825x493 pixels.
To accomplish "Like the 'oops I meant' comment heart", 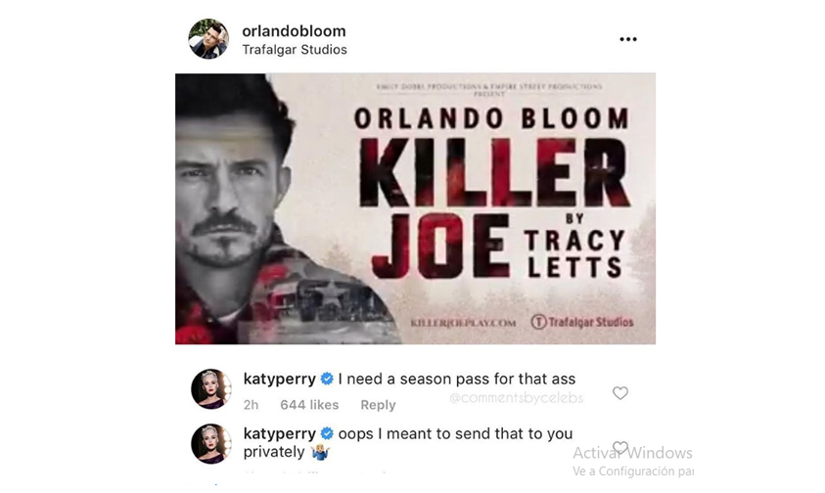I will tap(620, 448).
